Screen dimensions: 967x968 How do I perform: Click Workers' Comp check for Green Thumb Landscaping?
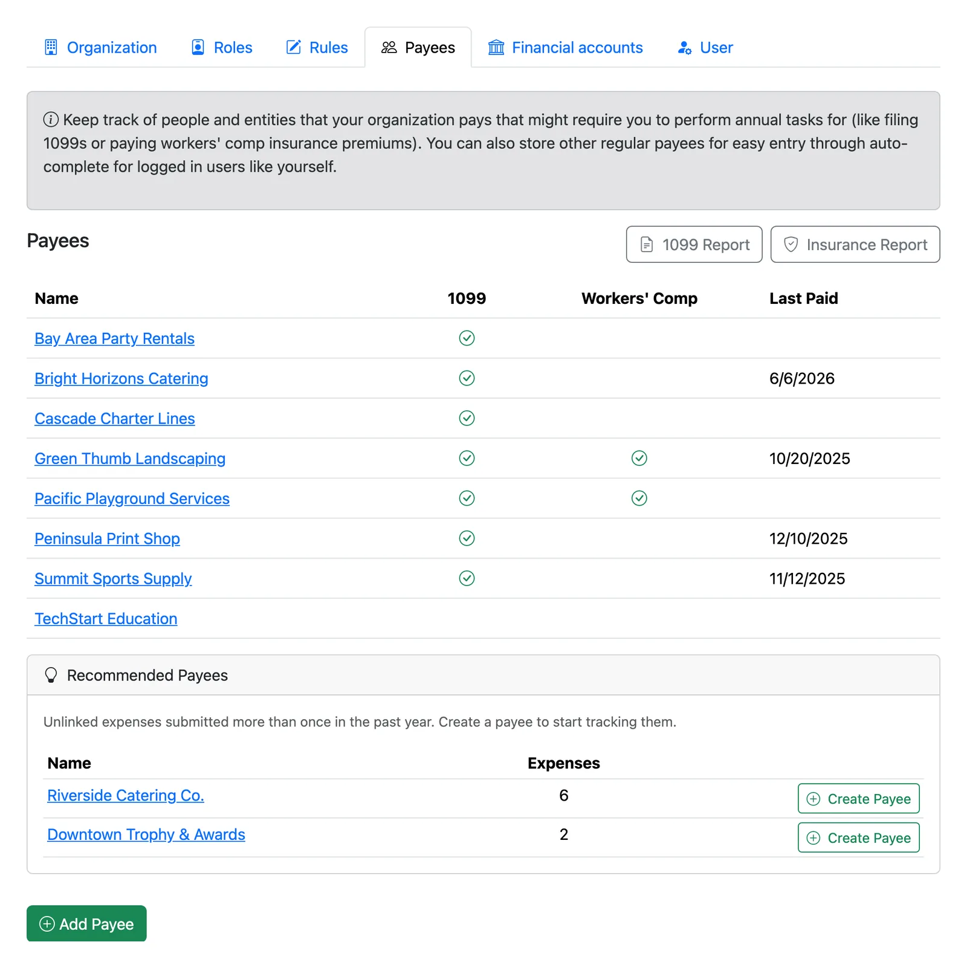(639, 458)
